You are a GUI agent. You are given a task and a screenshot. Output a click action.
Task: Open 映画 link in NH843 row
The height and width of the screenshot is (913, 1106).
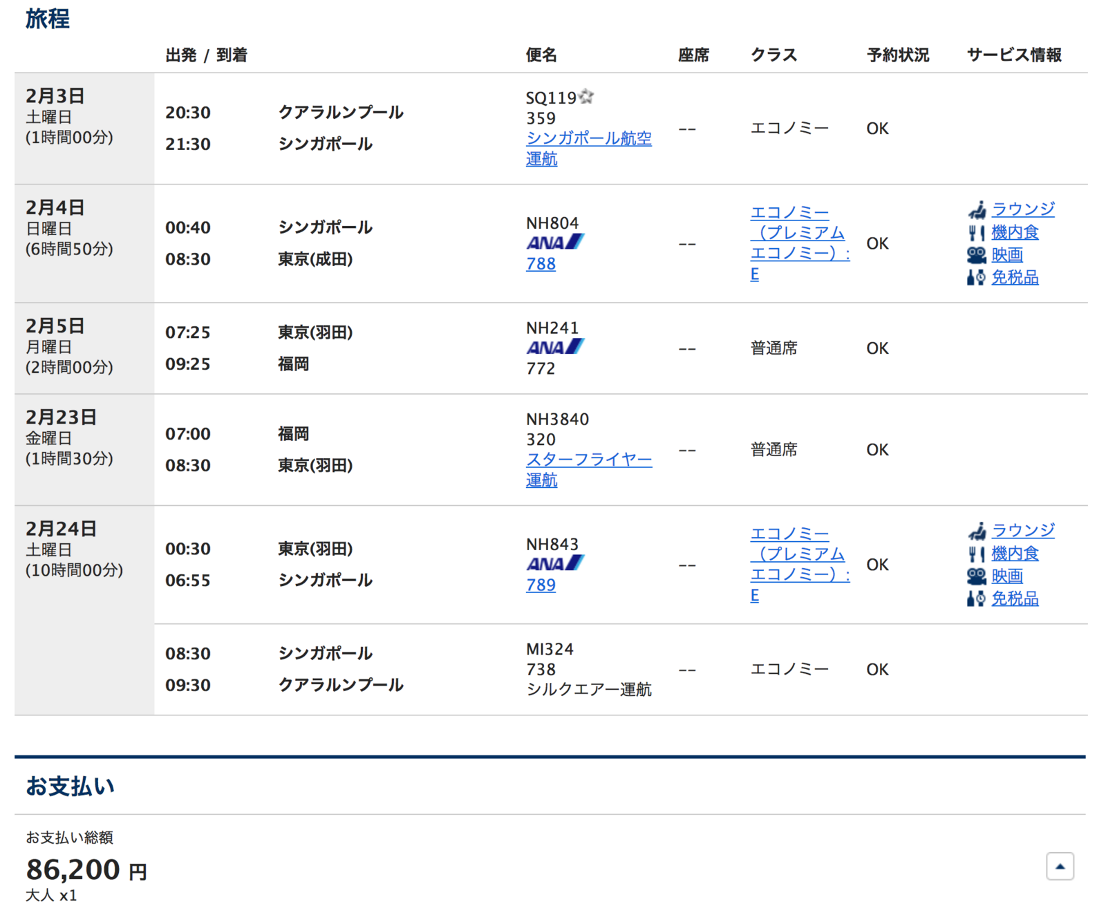pos(1007,576)
